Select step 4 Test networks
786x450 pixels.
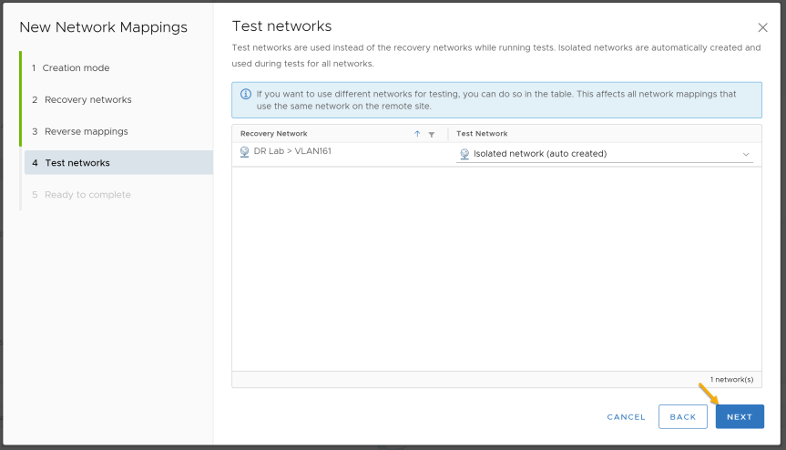tap(118, 163)
